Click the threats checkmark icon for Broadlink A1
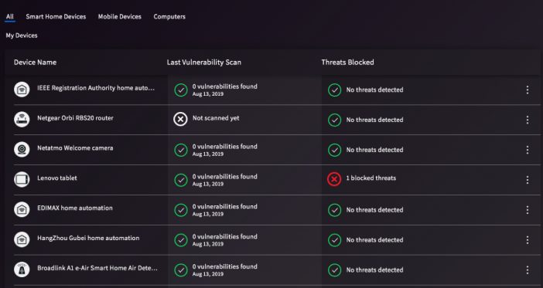 click(x=334, y=270)
